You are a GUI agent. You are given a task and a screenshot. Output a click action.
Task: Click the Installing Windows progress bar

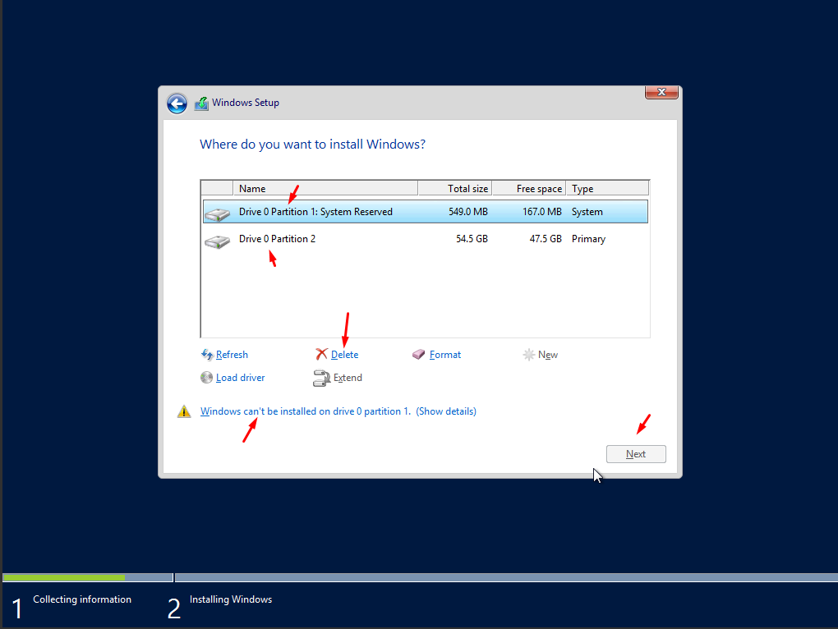click(506, 578)
